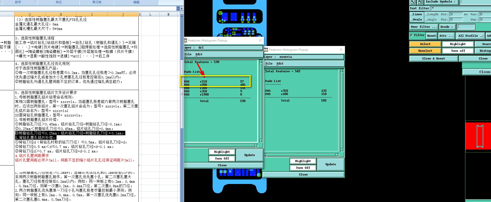Click Close in the xzszvia histogram popup

coord(303,174)
